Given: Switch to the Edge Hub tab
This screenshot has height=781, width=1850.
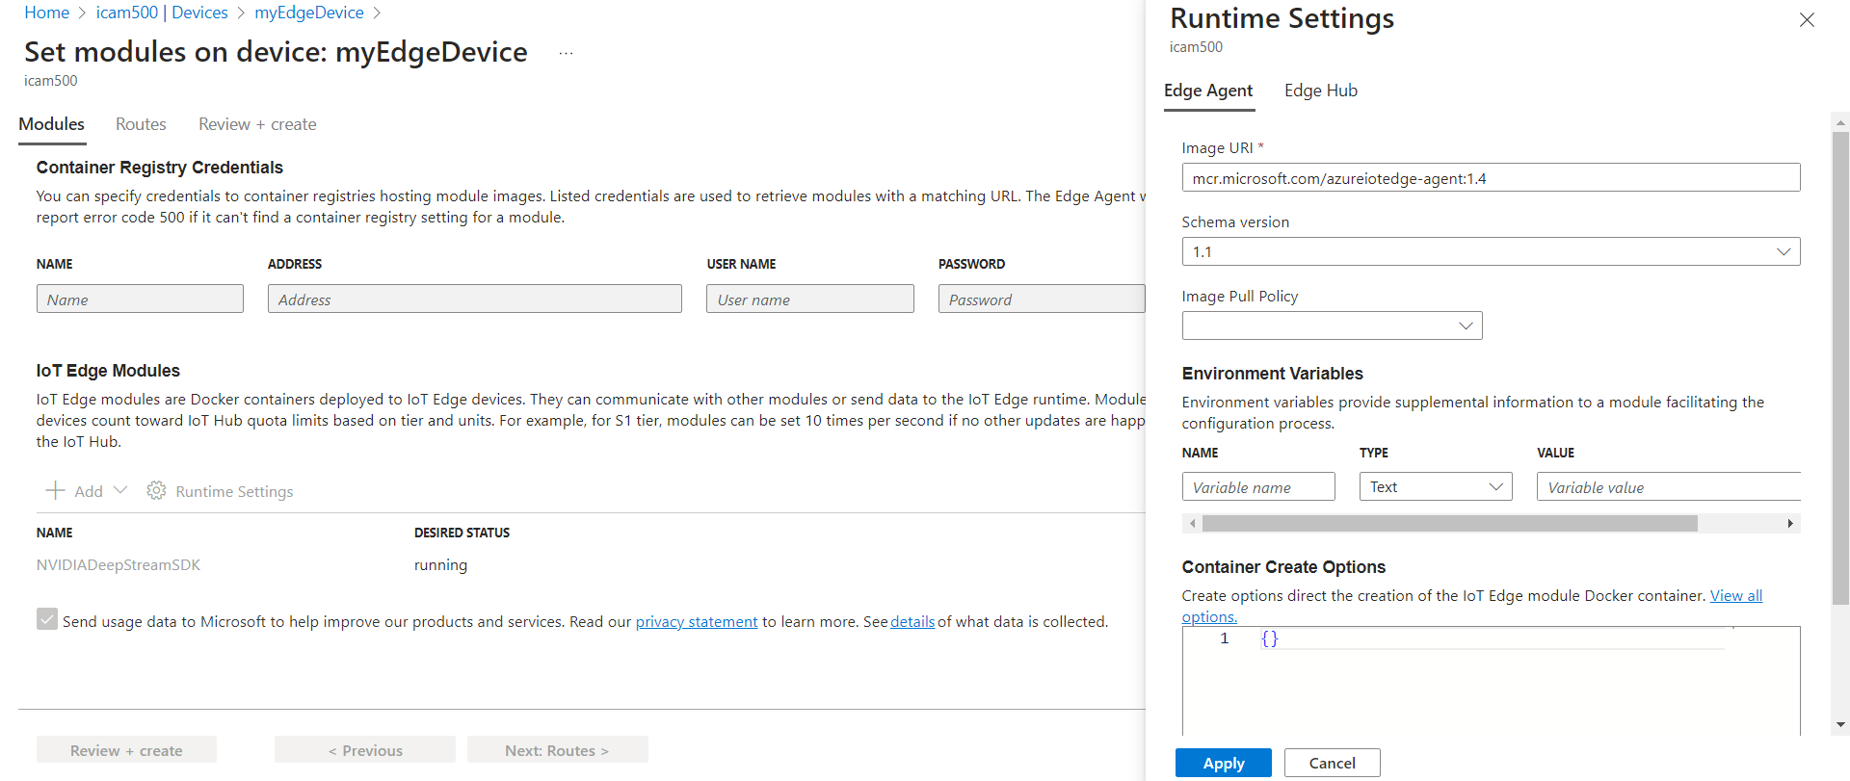Looking at the screenshot, I should (x=1320, y=91).
